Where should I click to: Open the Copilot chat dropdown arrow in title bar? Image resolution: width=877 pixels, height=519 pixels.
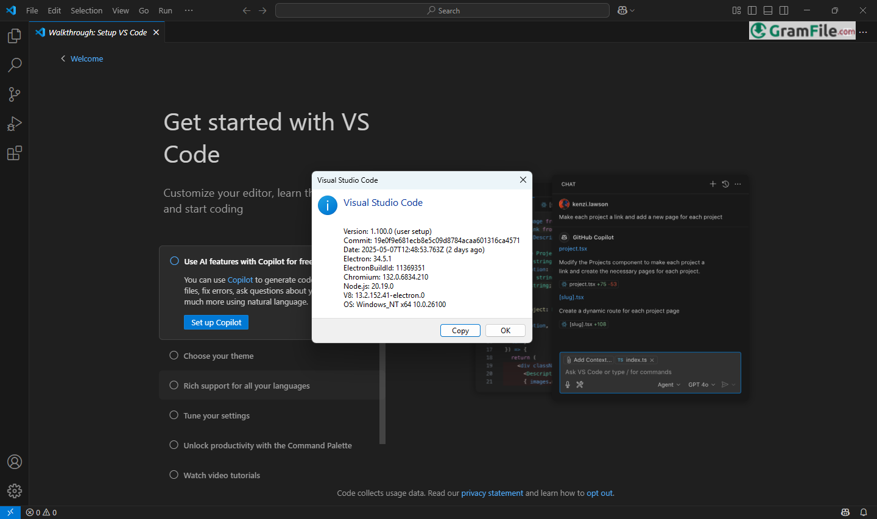[632, 10]
